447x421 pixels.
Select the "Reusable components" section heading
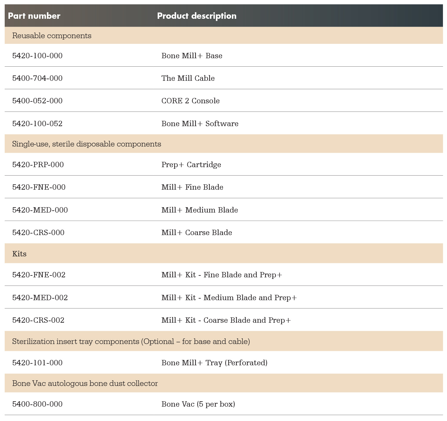pyautogui.click(x=52, y=36)
